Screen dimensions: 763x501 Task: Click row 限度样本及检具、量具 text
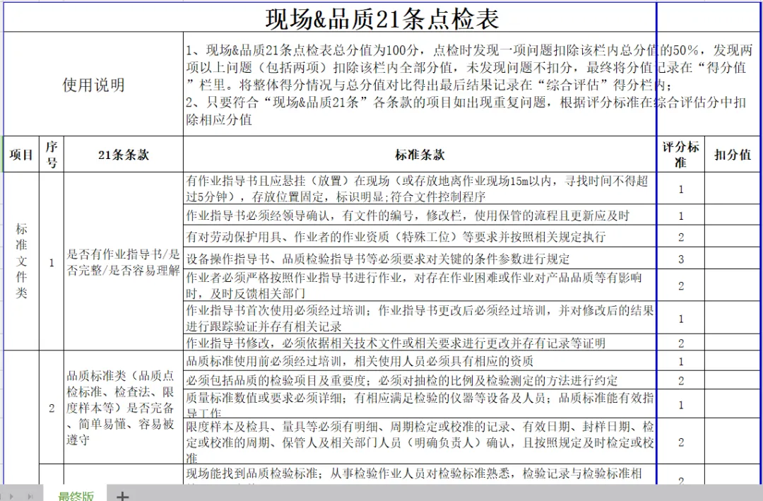[x=420, y=442]
